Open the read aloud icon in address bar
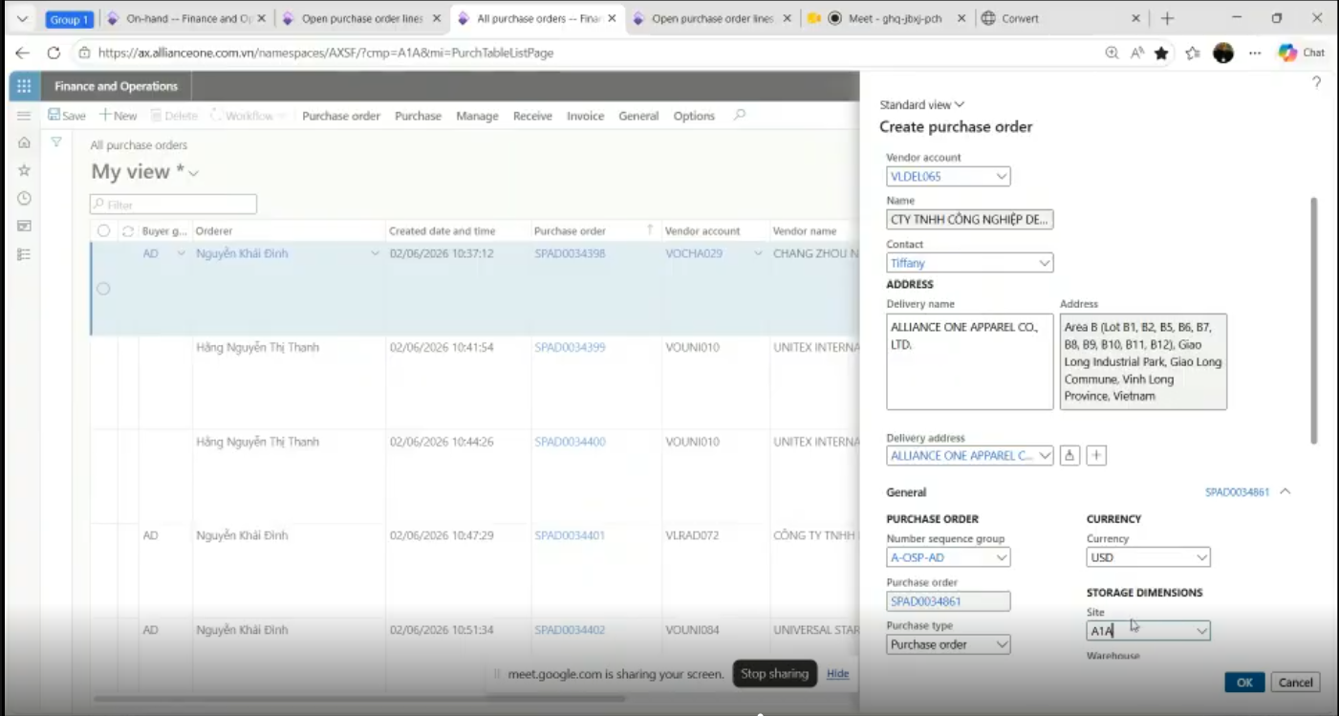 (1137, 54)
